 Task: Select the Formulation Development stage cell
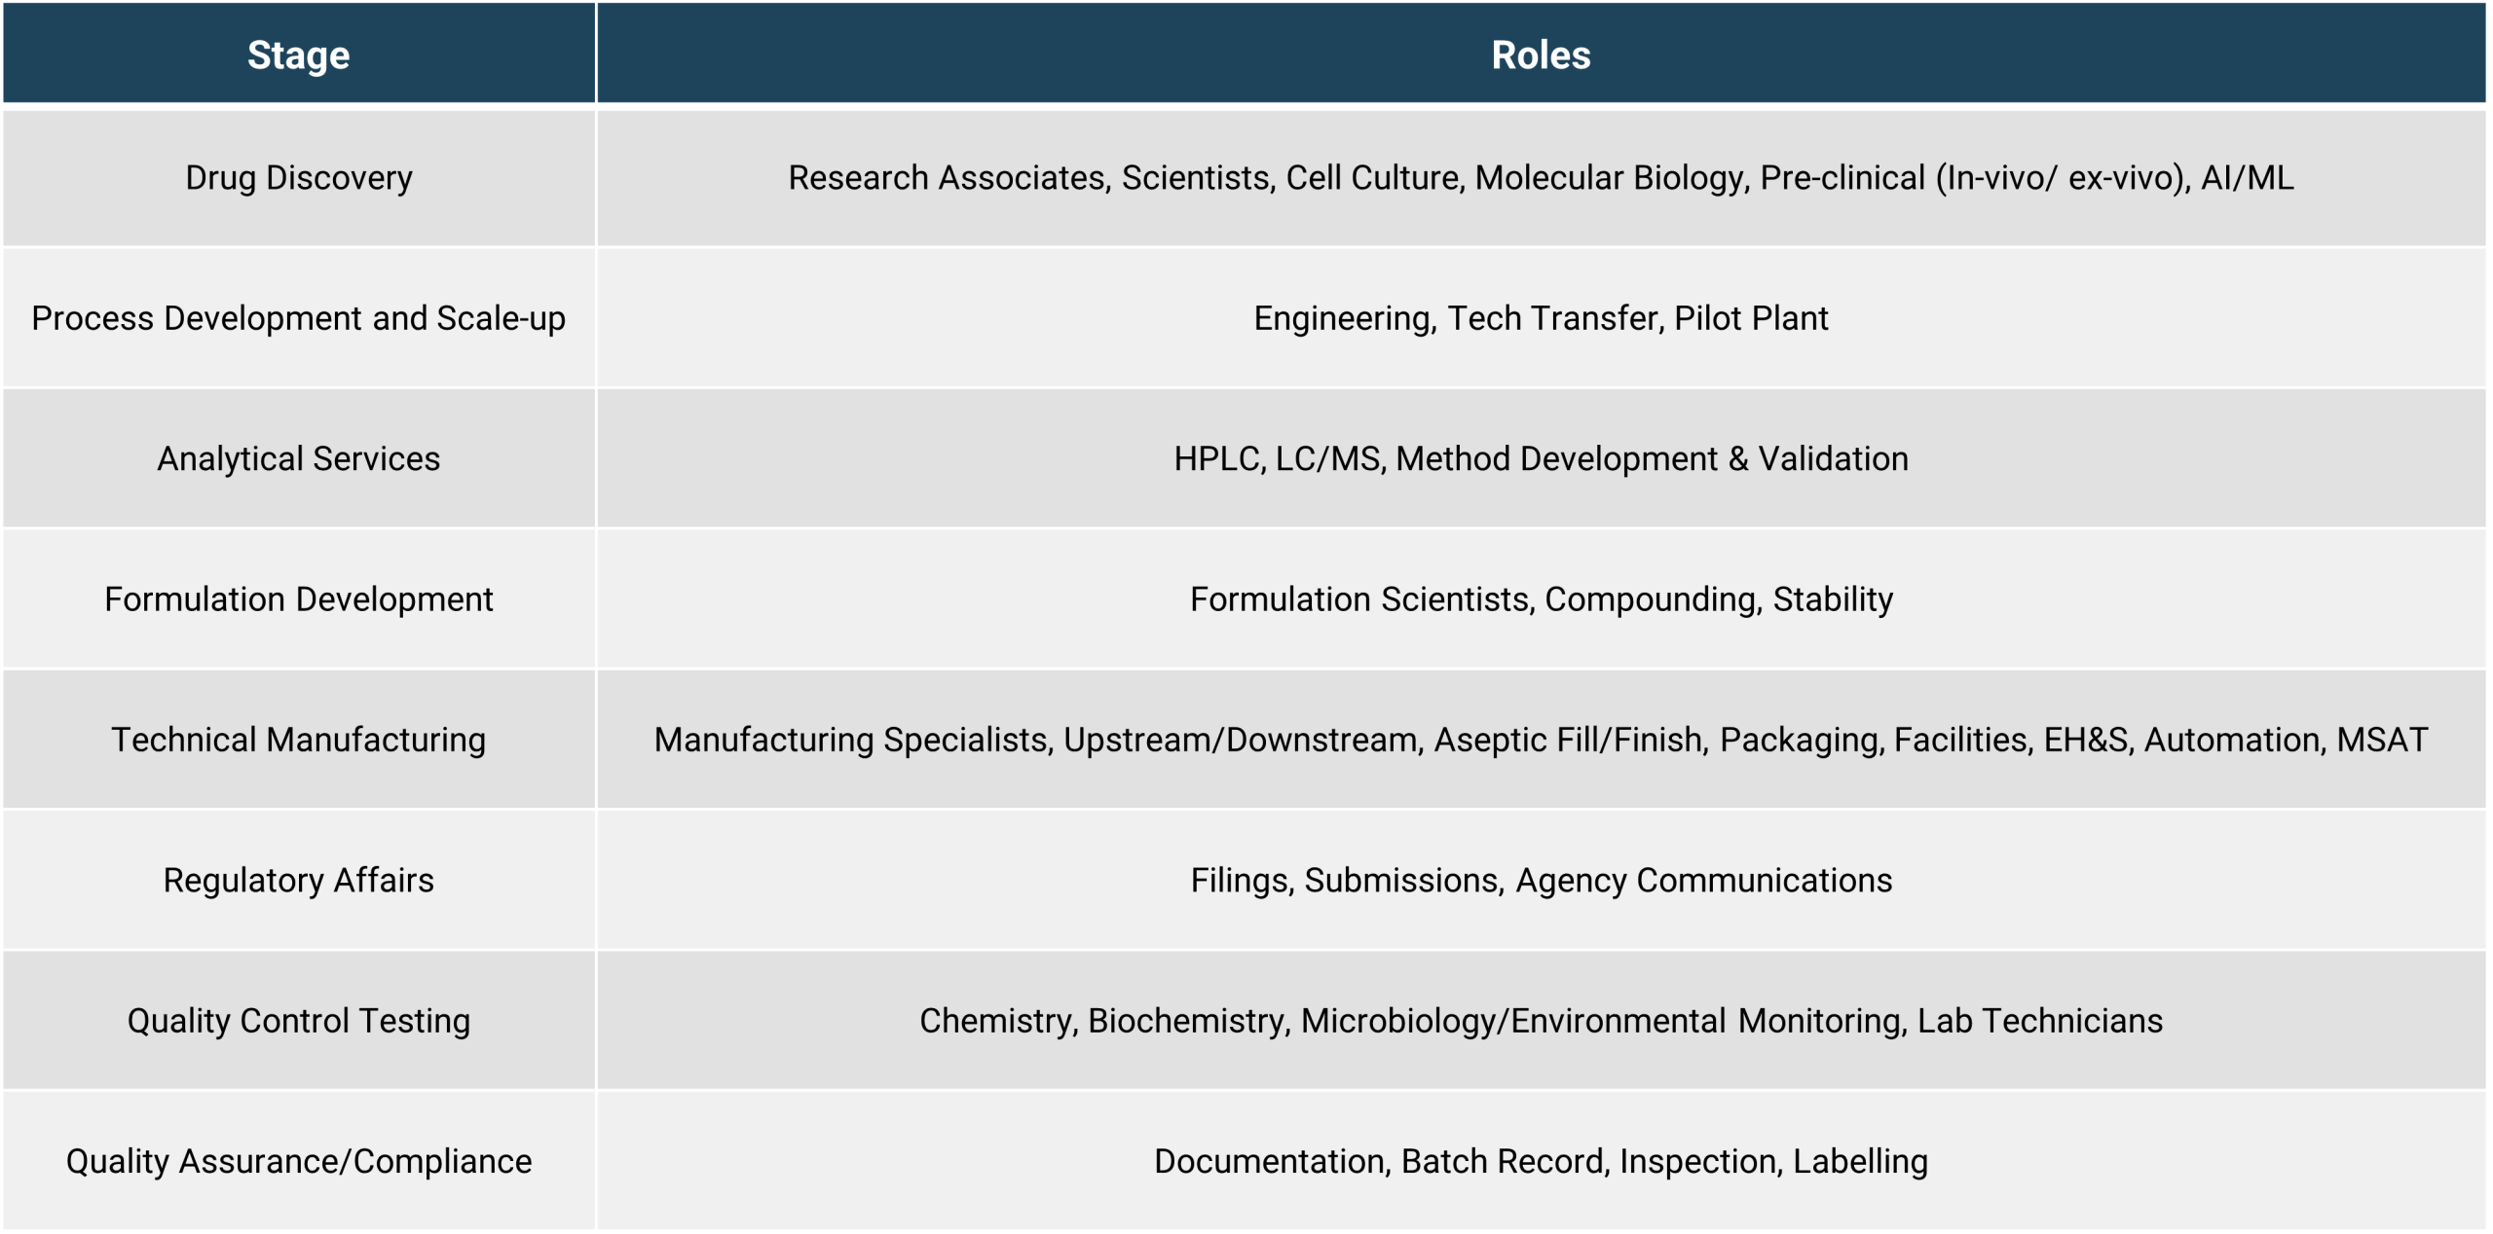pyautogui.click(x=298, y=599)
